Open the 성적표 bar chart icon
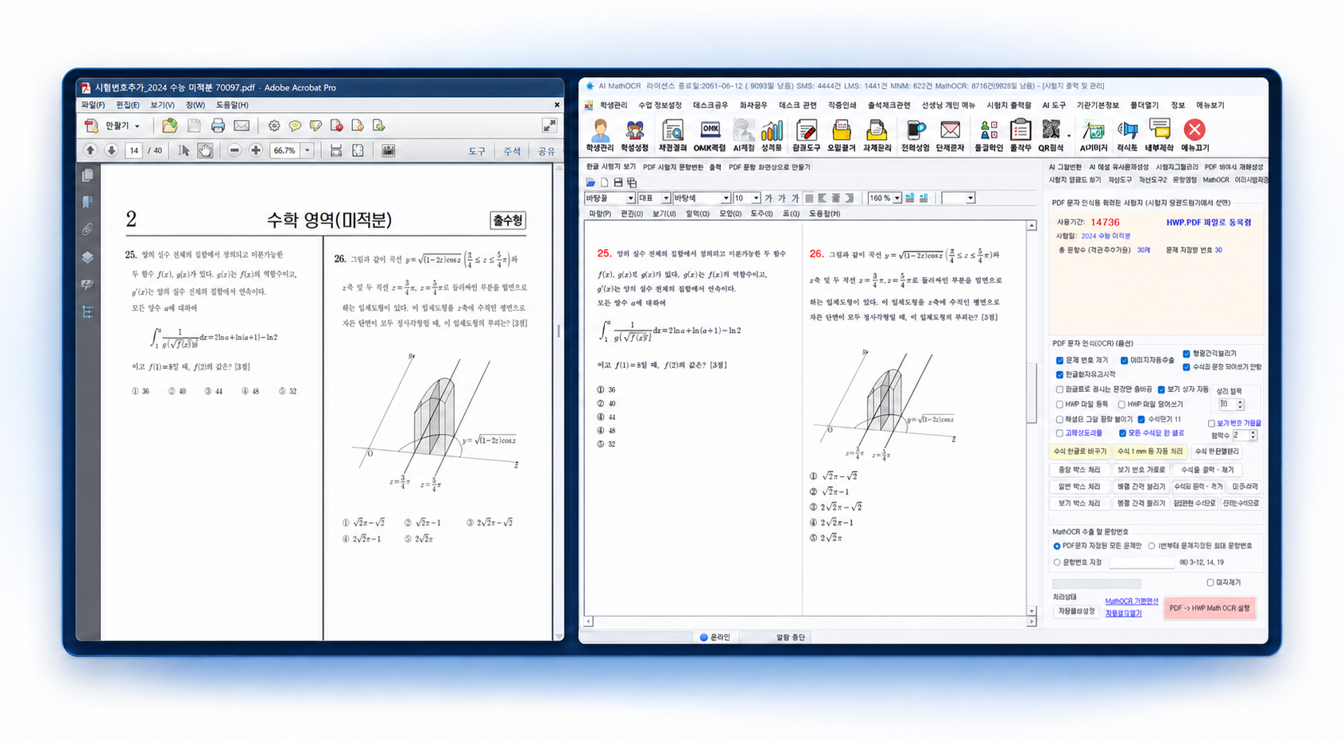The height and width of the screenshot is (739, 1344). coord(772,135)
